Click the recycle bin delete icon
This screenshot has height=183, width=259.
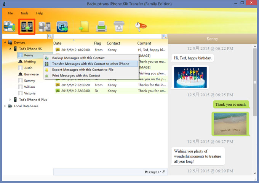coord(119,26)
